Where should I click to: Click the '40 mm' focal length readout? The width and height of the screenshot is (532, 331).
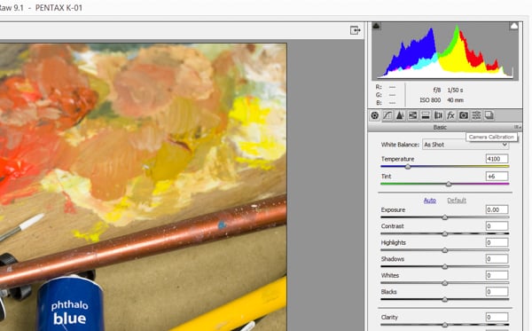456,100
